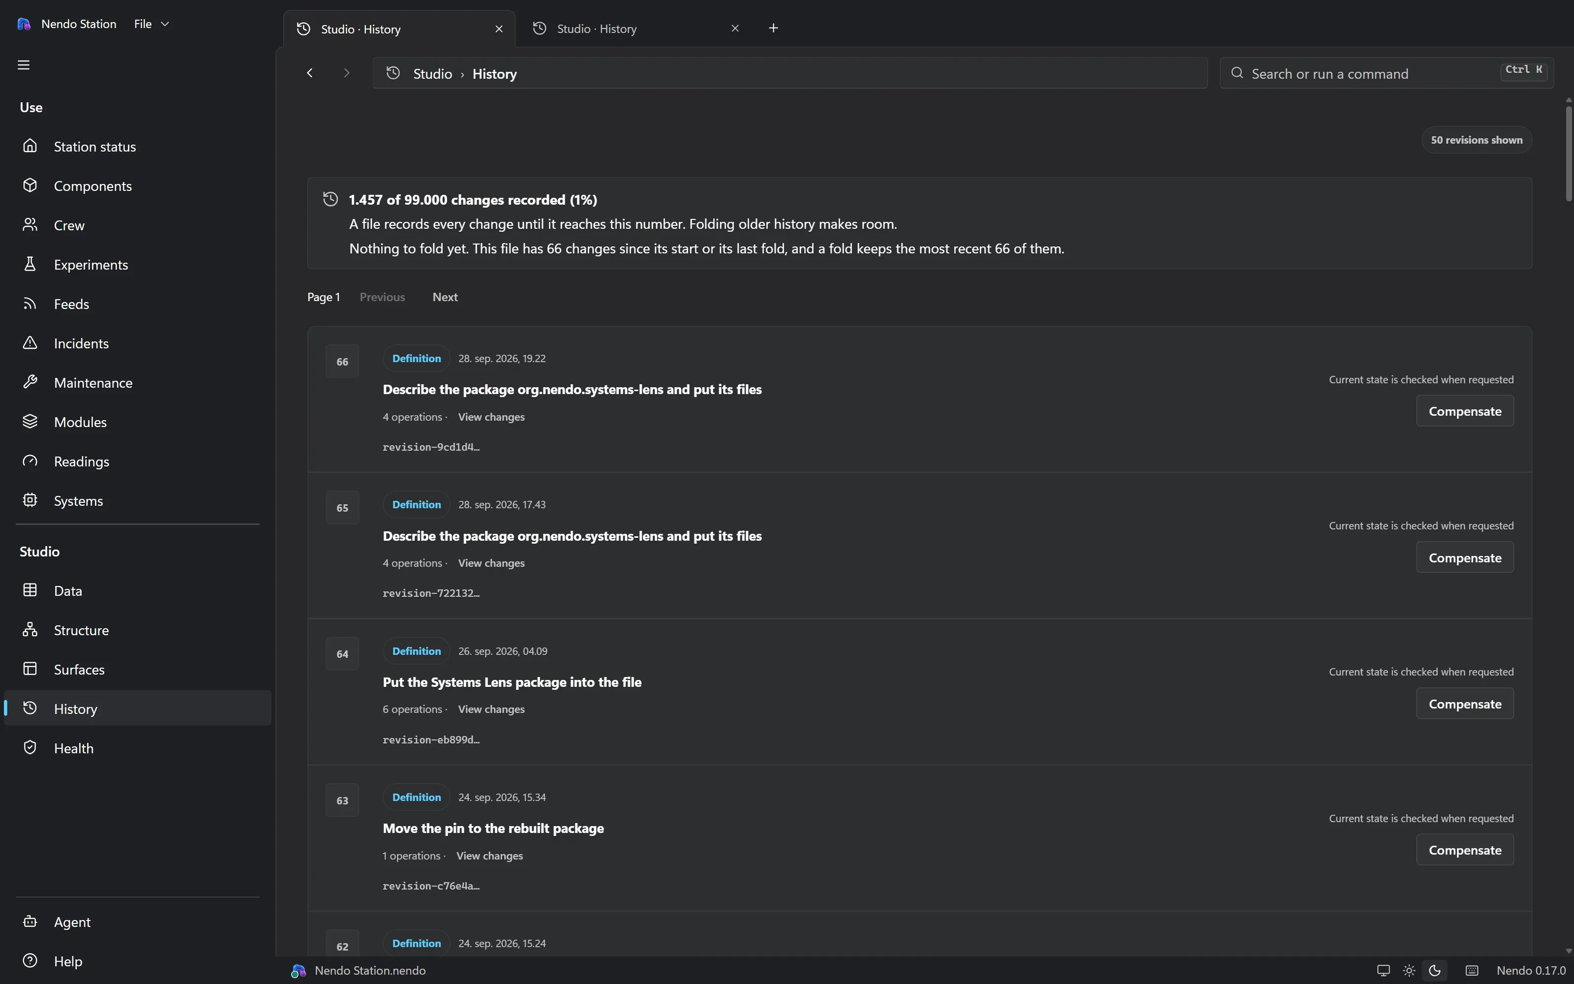Click the 50 revisions shown badge

1477,140
